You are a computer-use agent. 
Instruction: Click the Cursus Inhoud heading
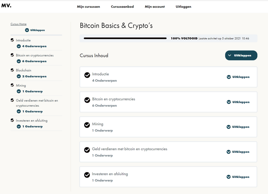(94, 56)
